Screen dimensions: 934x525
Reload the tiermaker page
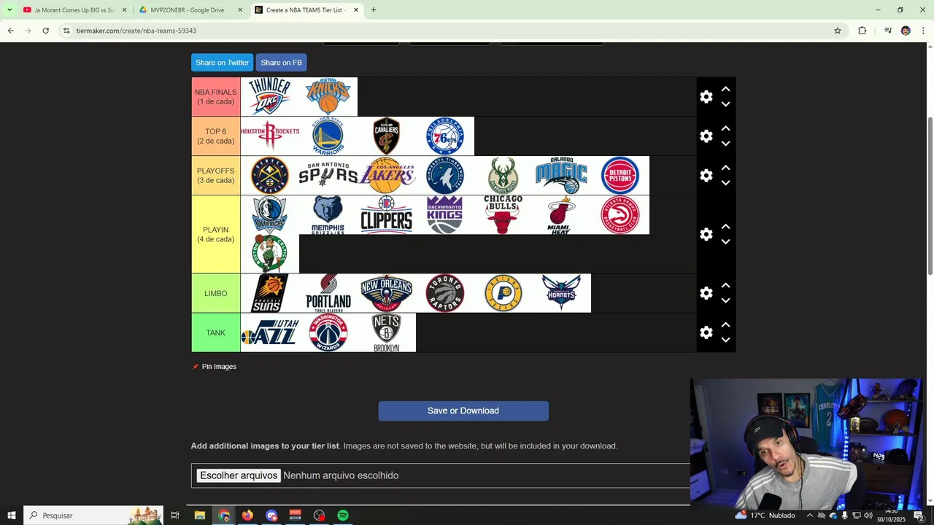tap(45, 31)
